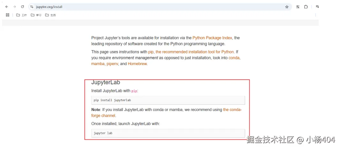Reload the jupyter.org install page
This screenshot has height=149, width=340.
pos(22,7)
